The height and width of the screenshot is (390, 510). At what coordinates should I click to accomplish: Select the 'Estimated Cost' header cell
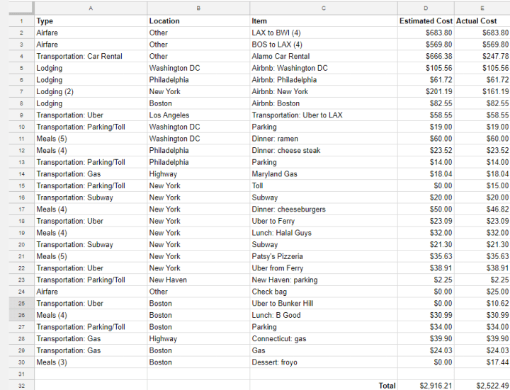pyautogui.click(x=426, y=21)
